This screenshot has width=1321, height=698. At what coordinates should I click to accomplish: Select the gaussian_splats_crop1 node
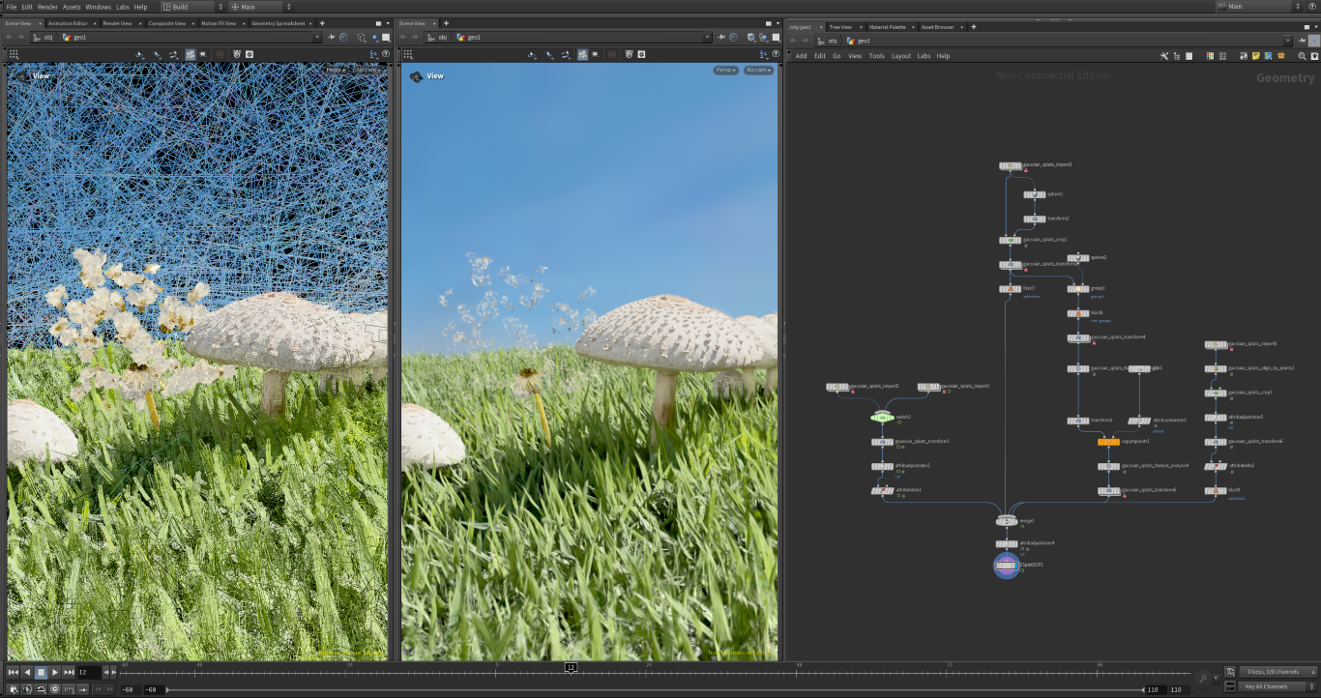pos(1010,240)
